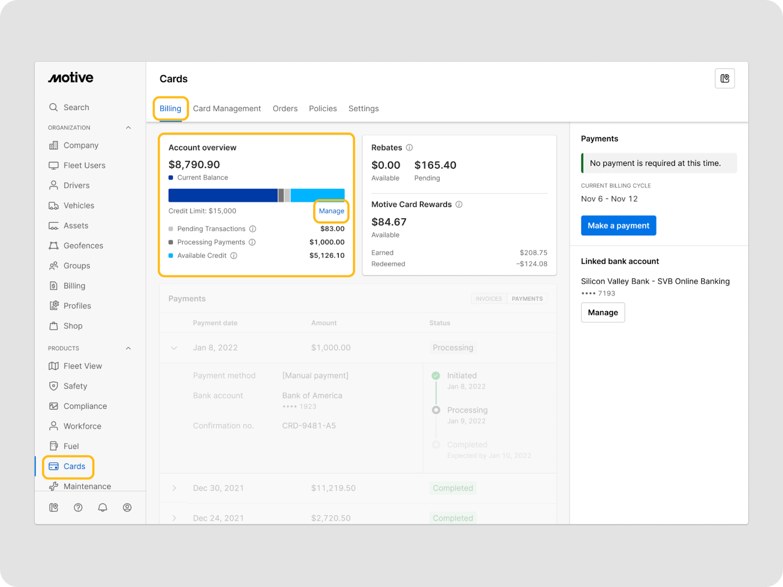Screen dimensions: 783x587
Task: Switch payments table to Payments view
Action: 527,299
